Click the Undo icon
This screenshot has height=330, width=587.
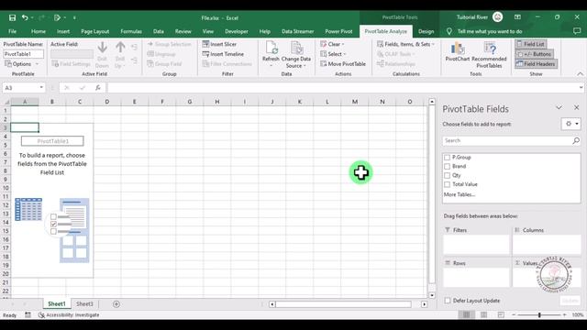click(x=25, y=17)
